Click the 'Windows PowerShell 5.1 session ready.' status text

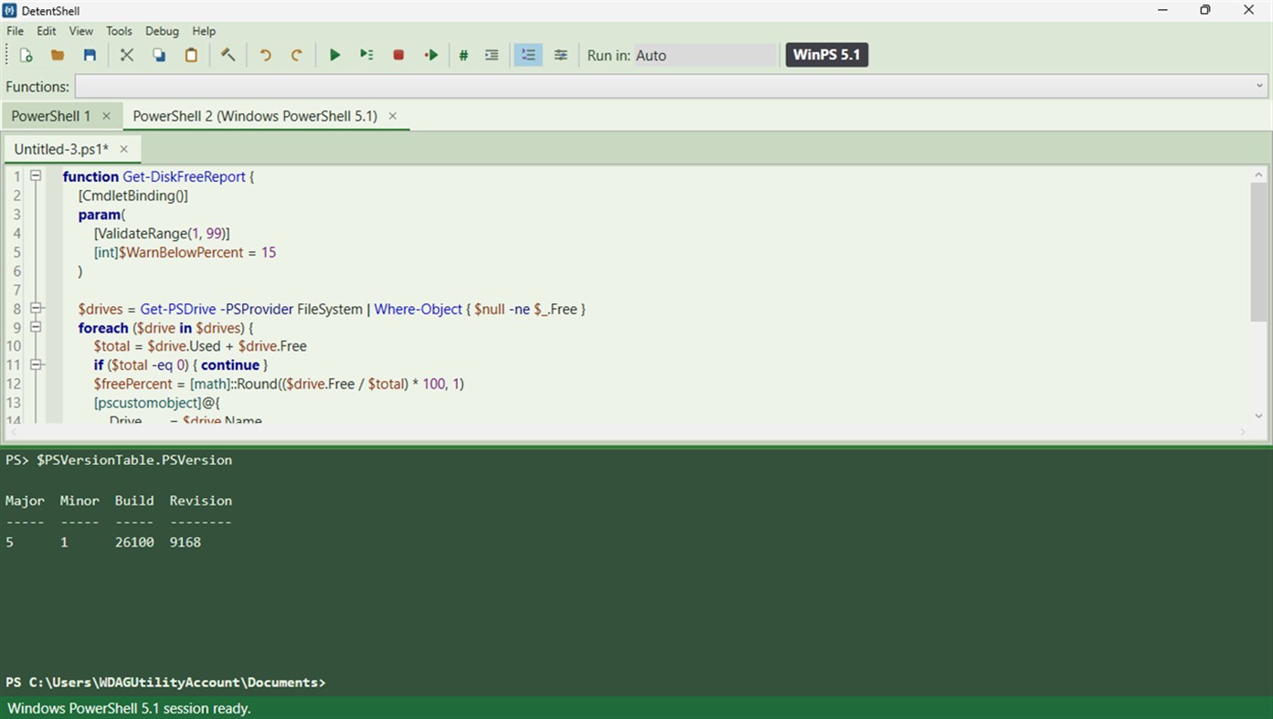tap(129, 708)
